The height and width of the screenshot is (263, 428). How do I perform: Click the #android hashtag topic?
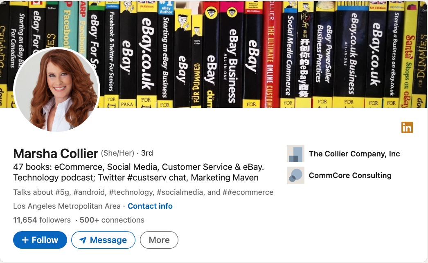pyautogui.click(x=89, y=192)
